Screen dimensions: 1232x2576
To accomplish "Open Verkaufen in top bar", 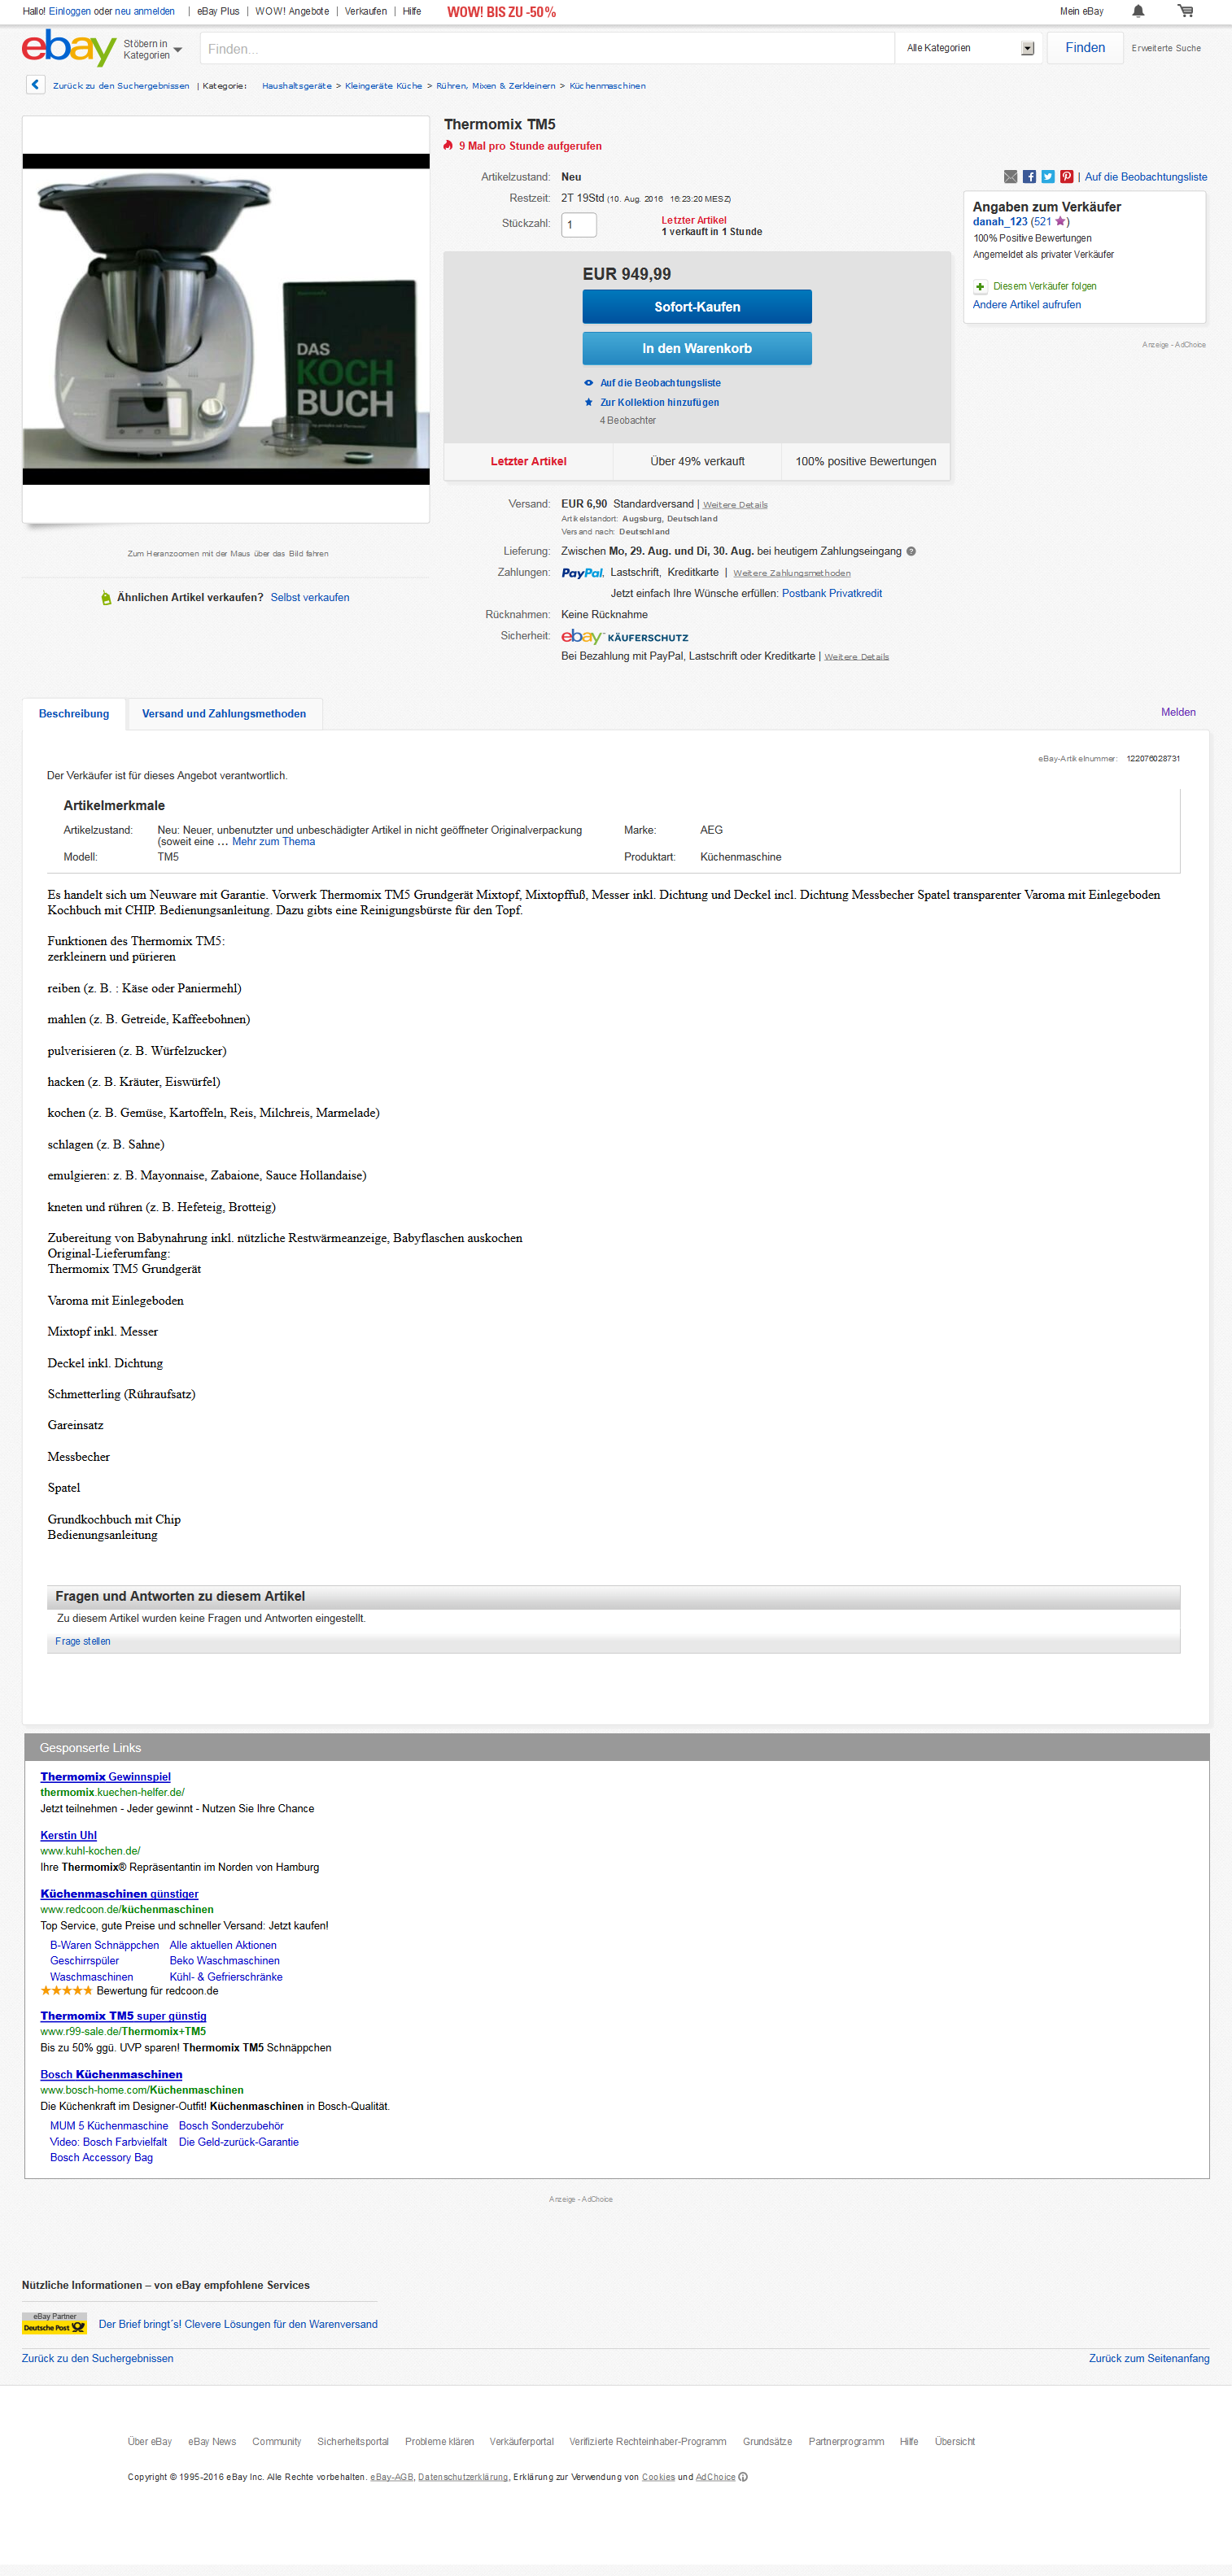I will [x=365, y=12].
